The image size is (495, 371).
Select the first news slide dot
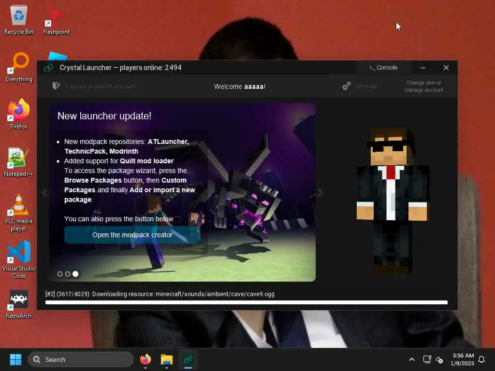[x=60, y=274]
